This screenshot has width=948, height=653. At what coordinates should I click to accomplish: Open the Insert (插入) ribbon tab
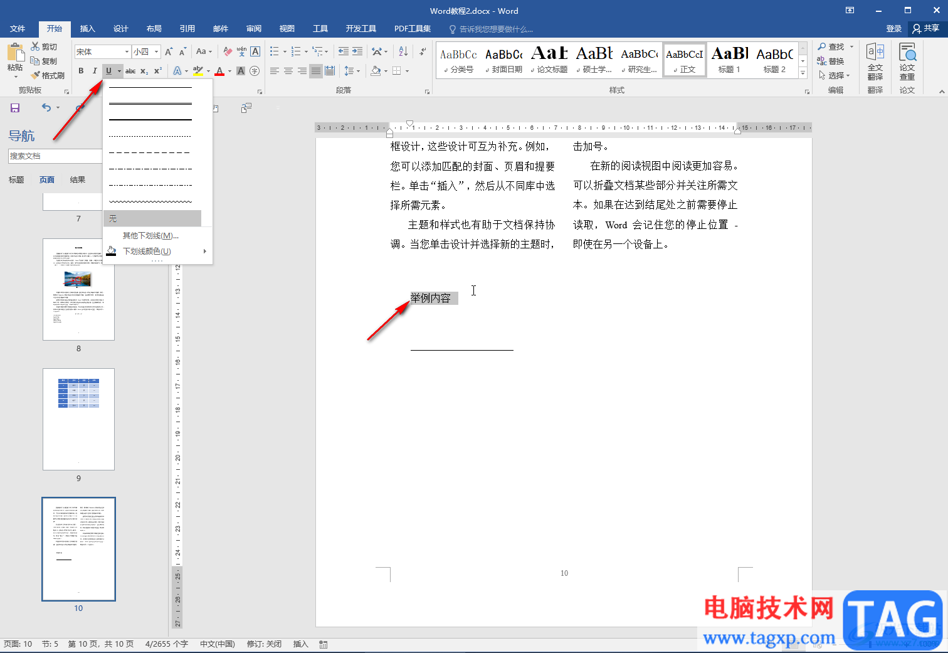87,29
